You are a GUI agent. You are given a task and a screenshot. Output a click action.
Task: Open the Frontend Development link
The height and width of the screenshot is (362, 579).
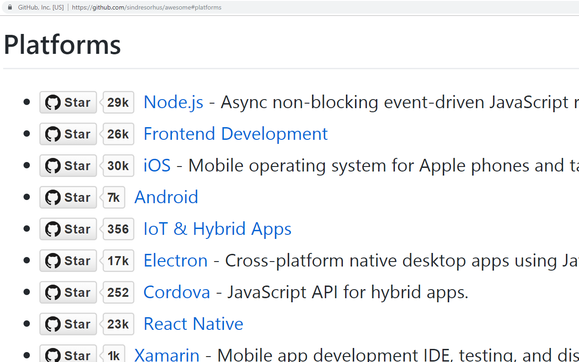point(235,134)
